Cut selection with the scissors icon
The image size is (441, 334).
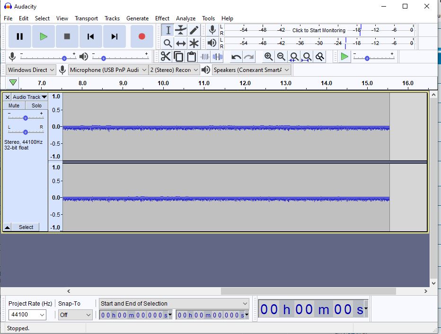click(166, 57)
